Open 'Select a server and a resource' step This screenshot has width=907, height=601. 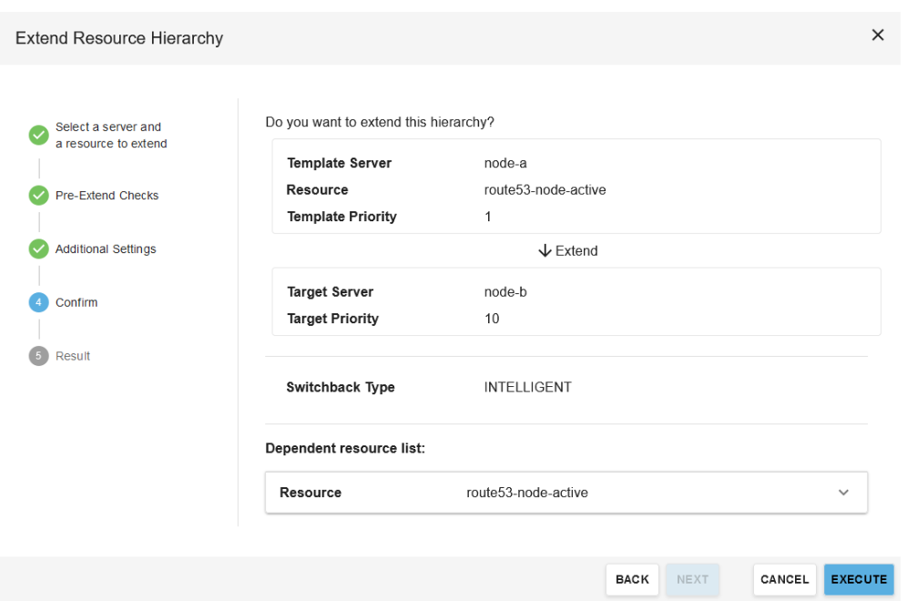[x=110, y=136]
